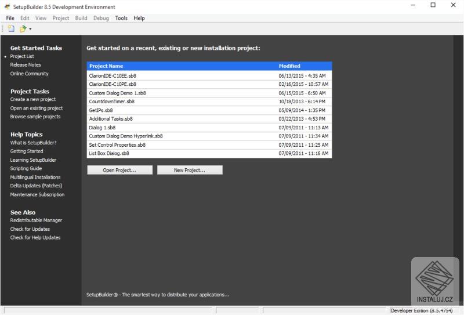The height and width of the screenshot is (315, 464).
Task: Open the Edit menu
Action: click(25, 18)
